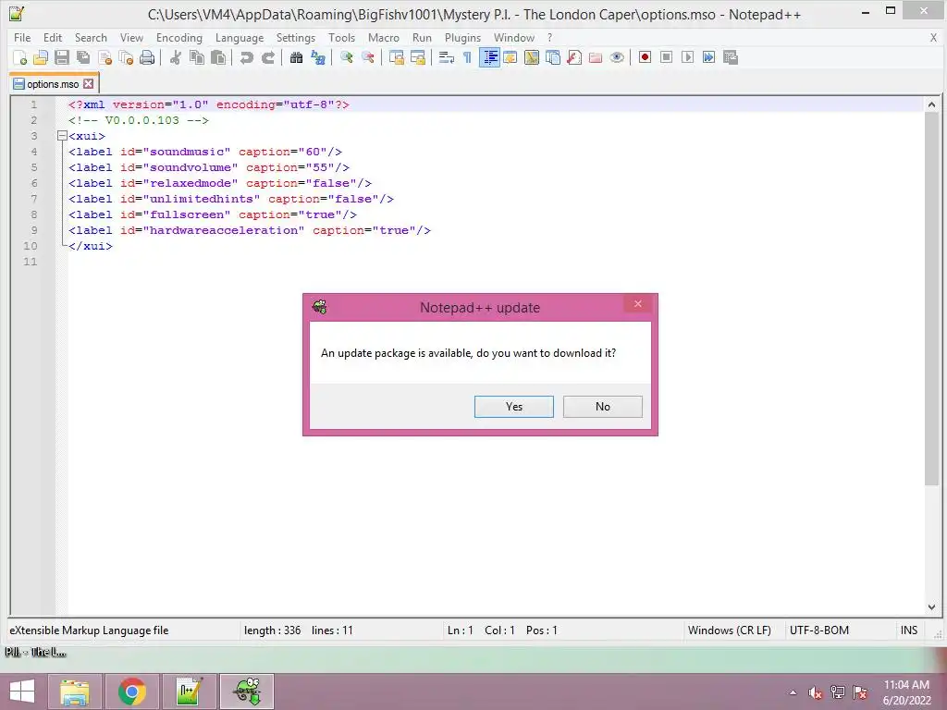Click the editor scrollbar down arrow

tap(932, 607)
